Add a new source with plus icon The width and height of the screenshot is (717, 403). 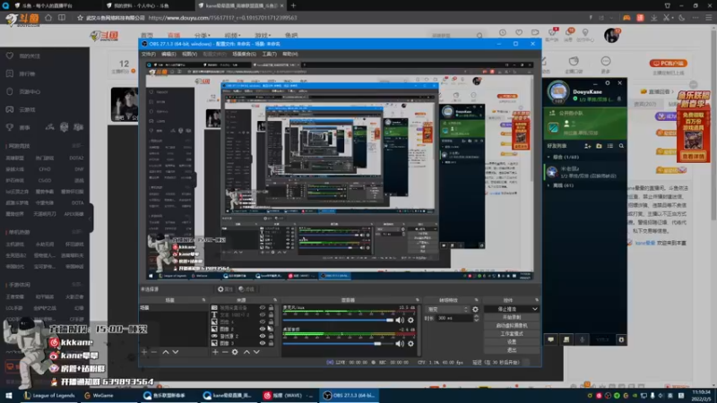click(215, 352)
